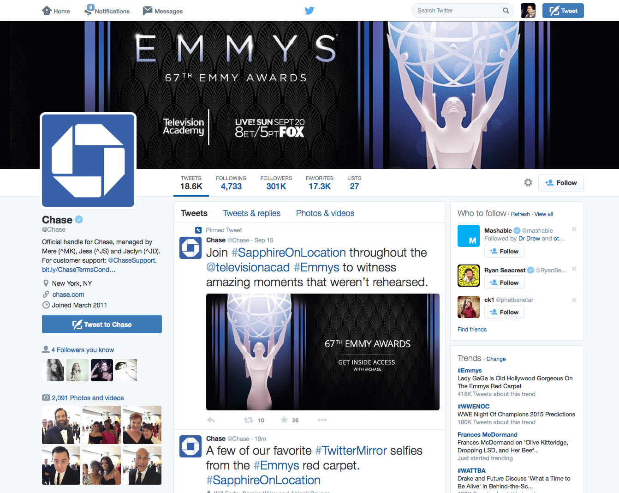Open the Find friends link
The width and height of the screenshot is (619, 493).
pos(472,330)
